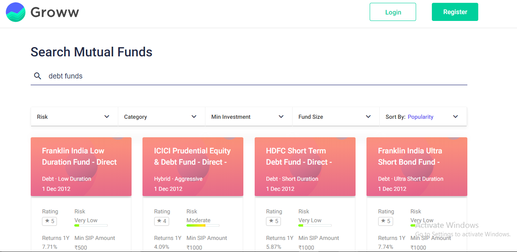Click the ₹1000 SIP amount on the ICICI Prudential card
Image resolution: width=517 pixels, height=252 pixels.
pos(195,247)
